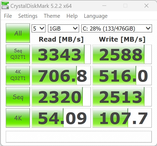The height and width of the screenshot is (146, 157).
Task: Run all benchmarks with the All button
Action: pyautogui.click(x=18, y=33)
